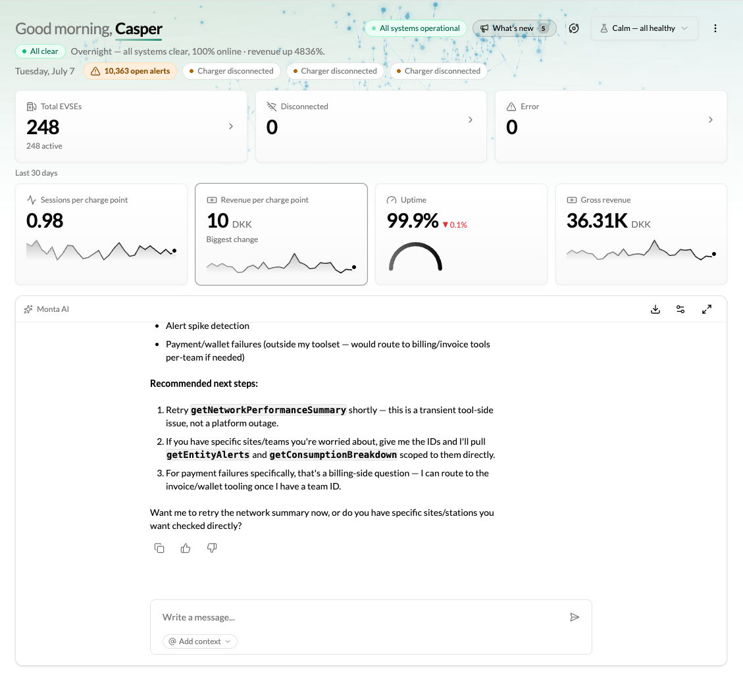
Task: Open Monta AI filter settings icon
Action: point(680,309)
